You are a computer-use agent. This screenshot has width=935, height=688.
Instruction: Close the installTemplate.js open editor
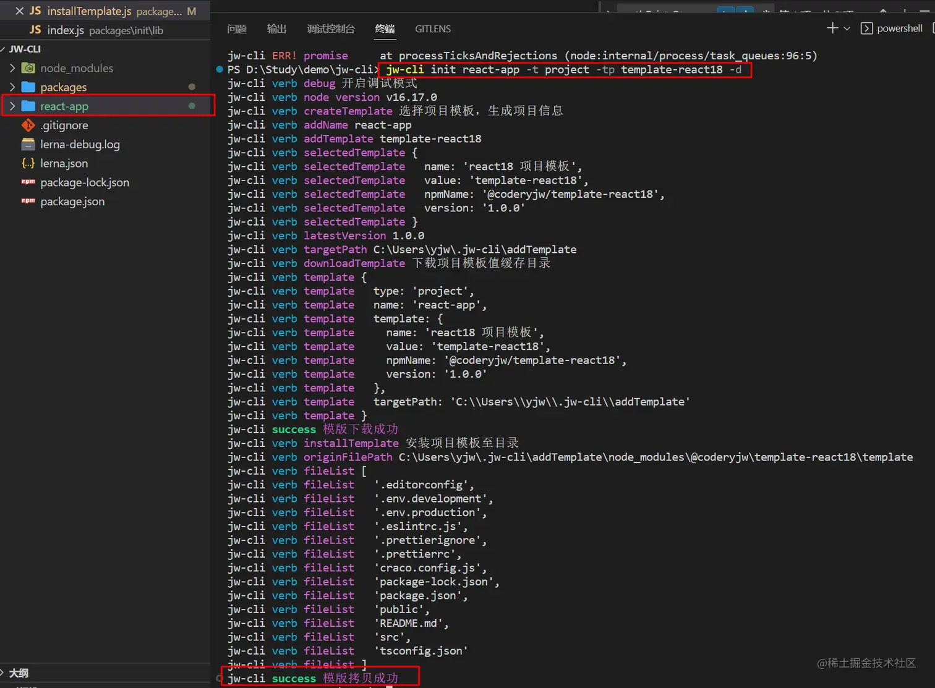(x=19, y=11)
